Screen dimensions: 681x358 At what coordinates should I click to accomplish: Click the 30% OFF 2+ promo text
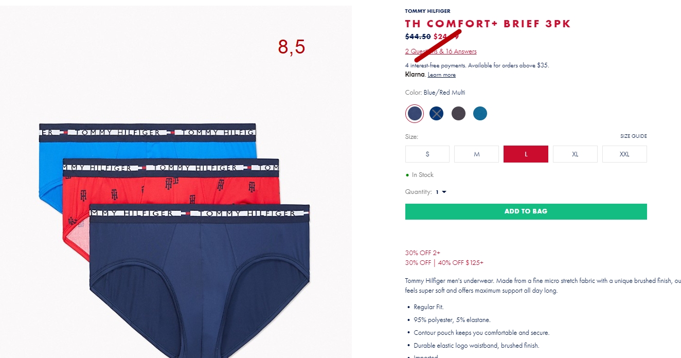click(x=423, y=253)
